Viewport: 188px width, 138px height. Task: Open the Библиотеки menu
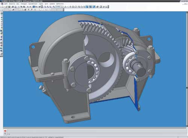click(x=60, y=4)
